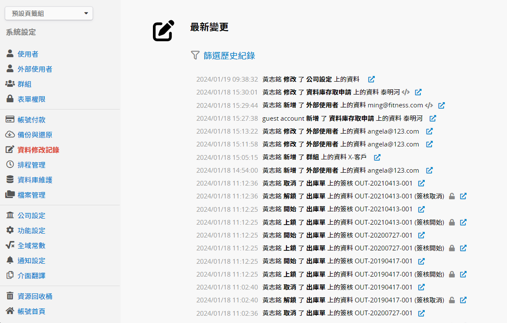Open external link for X-客戶 group entry
Viewport: 507px width, 323px height.
pos(377,157)
